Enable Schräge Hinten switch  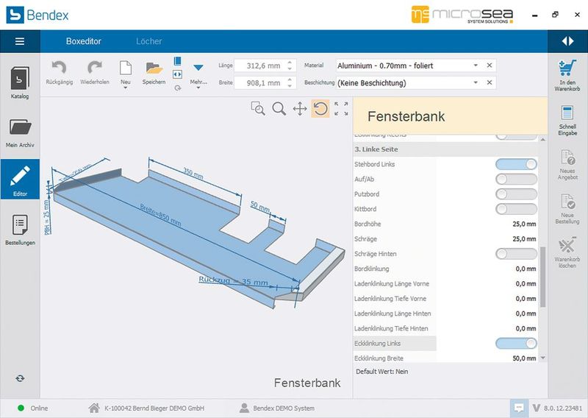[516, 254]
